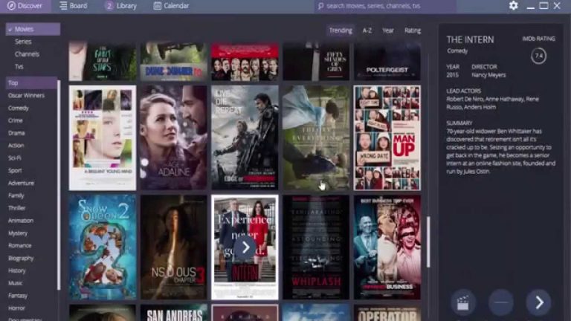Select Channels content type
The image size is (571, 321).
pyautogui.click(x=27, y=53)
